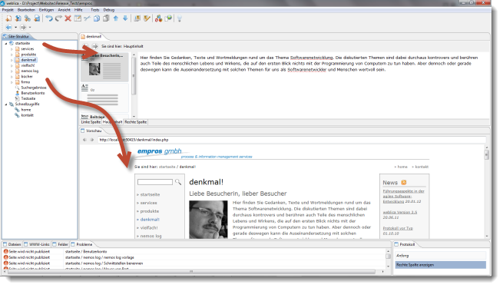
Task: Select Testseite in the site tree
Action: coord(28,99)
